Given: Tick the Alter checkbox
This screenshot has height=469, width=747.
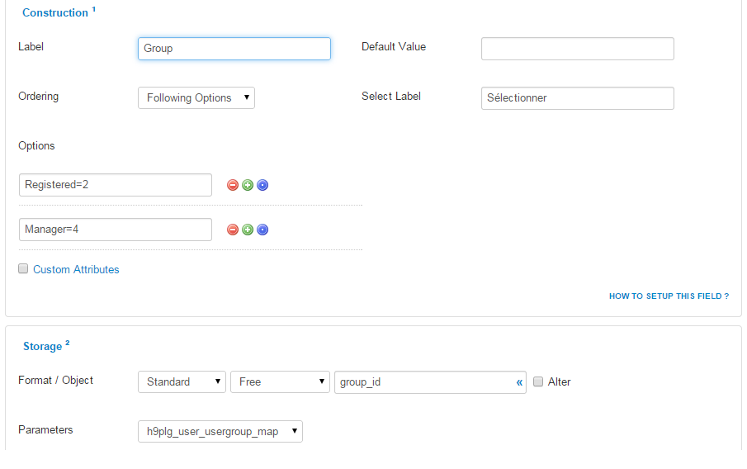Looking at the screenshot, I should 538,381.
